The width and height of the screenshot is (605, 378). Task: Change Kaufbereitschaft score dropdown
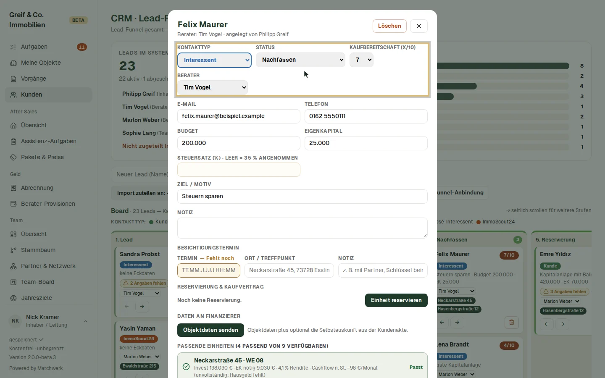coord(361,60)
